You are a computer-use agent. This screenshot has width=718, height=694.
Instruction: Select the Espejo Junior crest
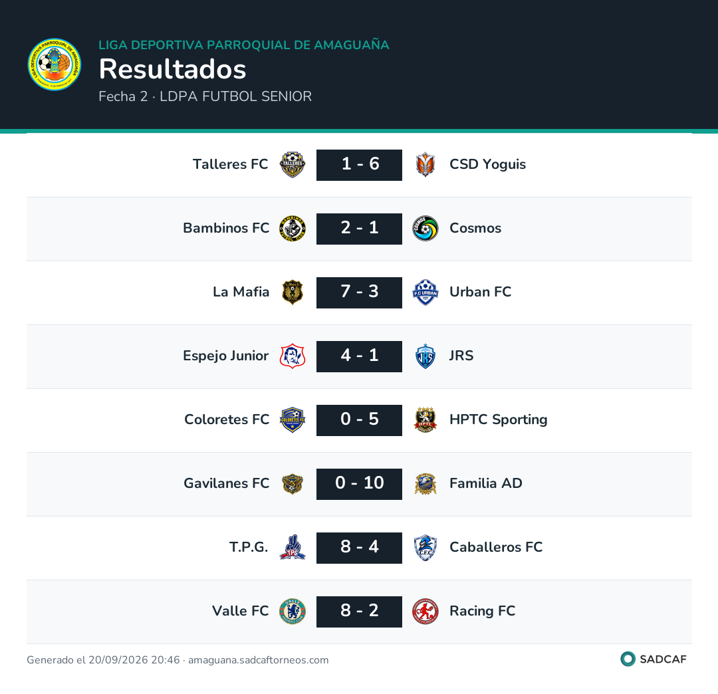[293, 356]
